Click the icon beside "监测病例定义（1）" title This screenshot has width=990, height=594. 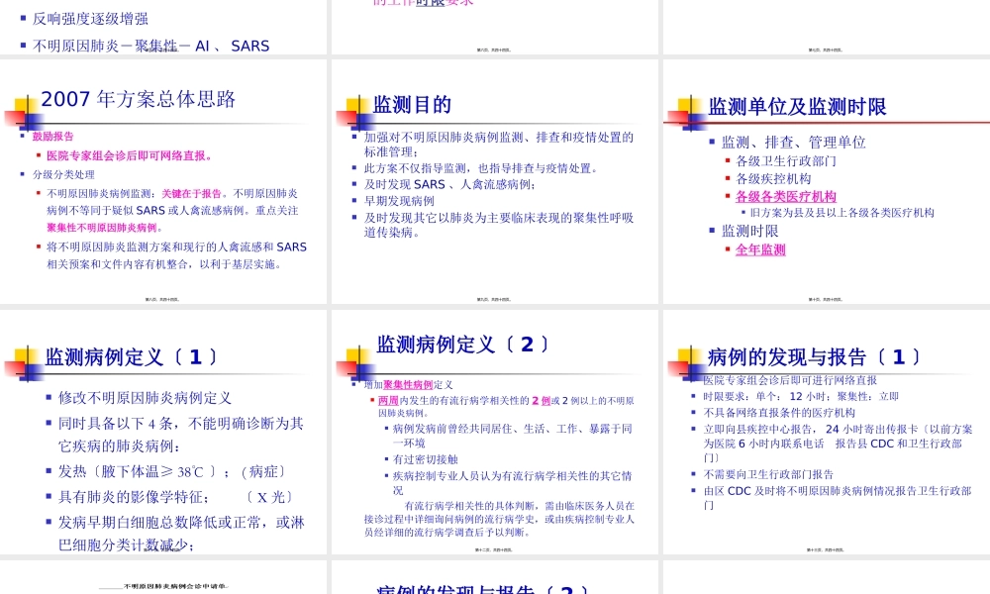point(20,353)
